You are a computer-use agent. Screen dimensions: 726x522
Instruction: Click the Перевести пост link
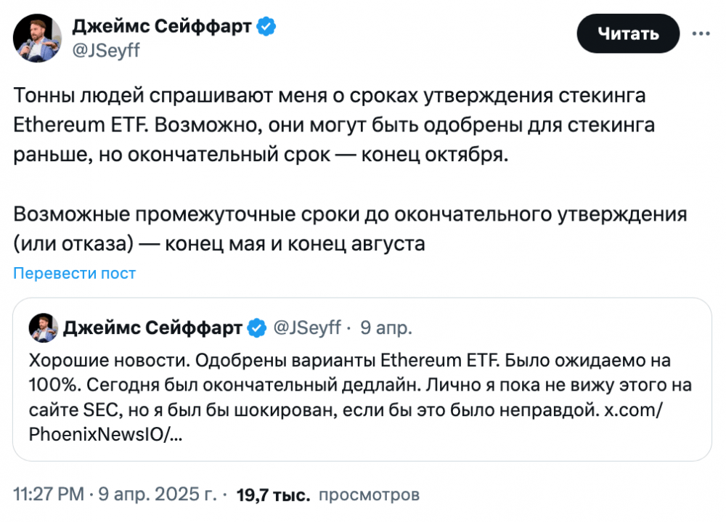click(x=74, y=273)
